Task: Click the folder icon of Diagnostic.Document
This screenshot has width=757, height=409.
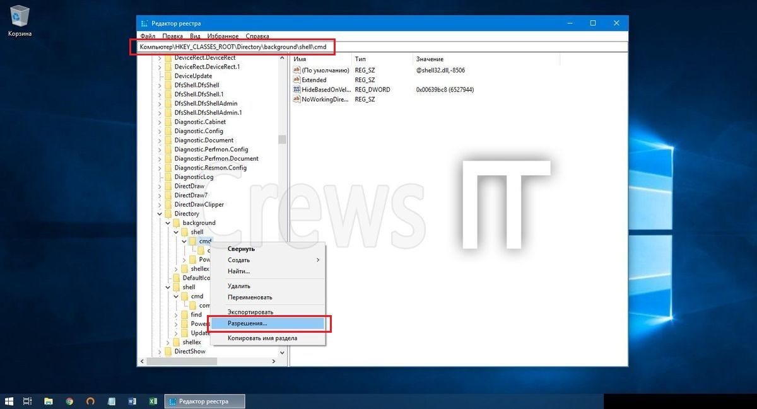Action: [x=168, y=140]
